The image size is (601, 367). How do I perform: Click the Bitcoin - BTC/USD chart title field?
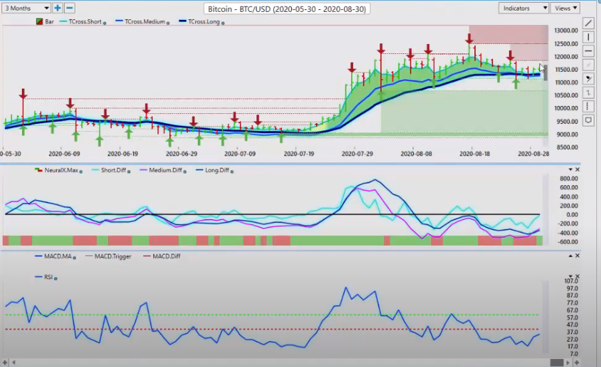tap(287, 9)
